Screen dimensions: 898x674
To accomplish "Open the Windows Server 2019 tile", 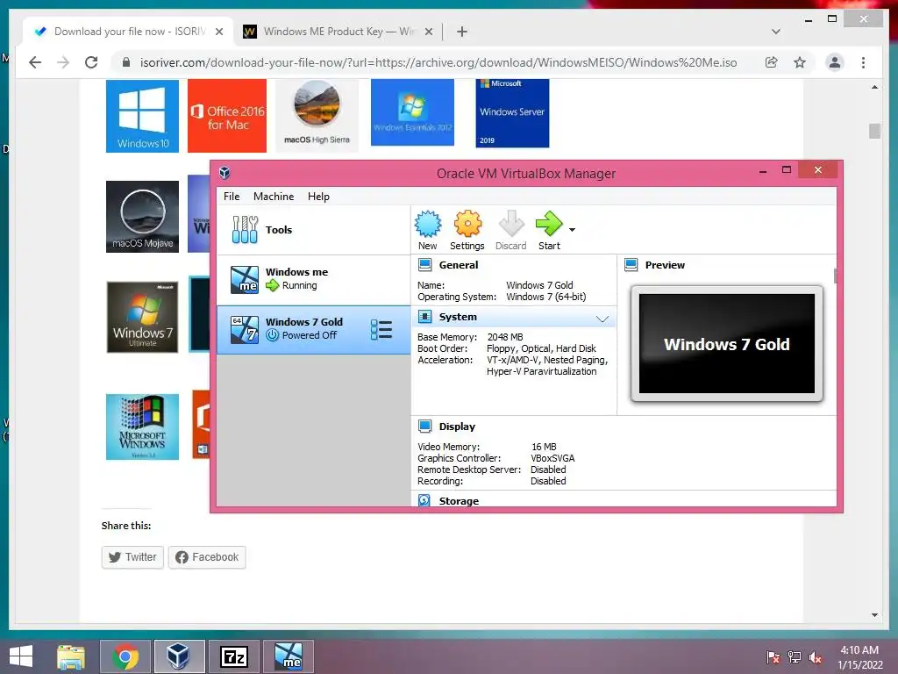I will pos(512,113).
